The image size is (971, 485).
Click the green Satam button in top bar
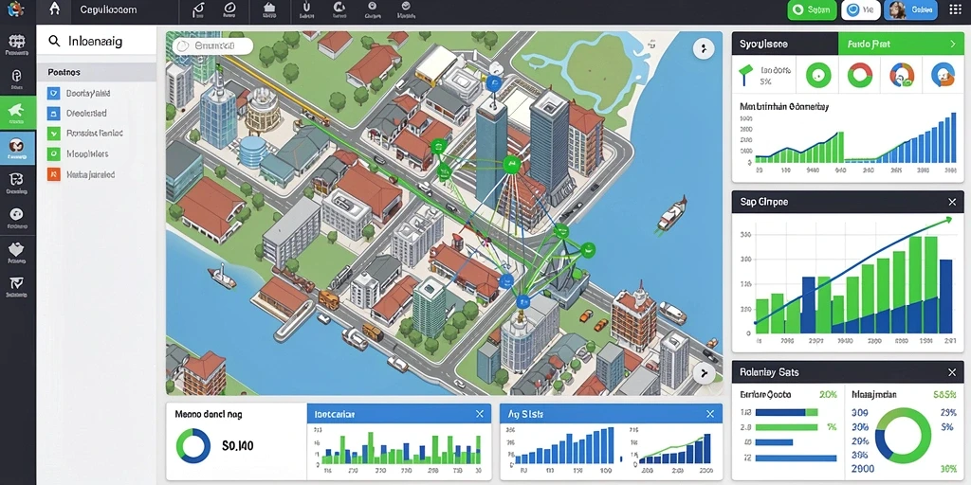(x=812, y=9)
